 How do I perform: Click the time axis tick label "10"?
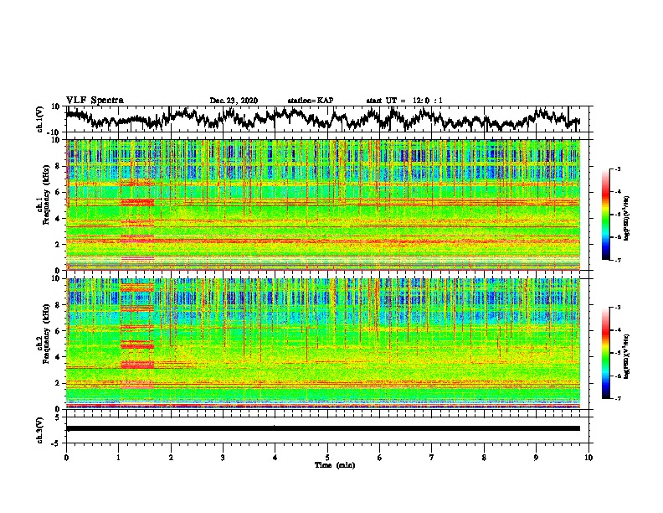pyautogui.click(x=588, y=458)
